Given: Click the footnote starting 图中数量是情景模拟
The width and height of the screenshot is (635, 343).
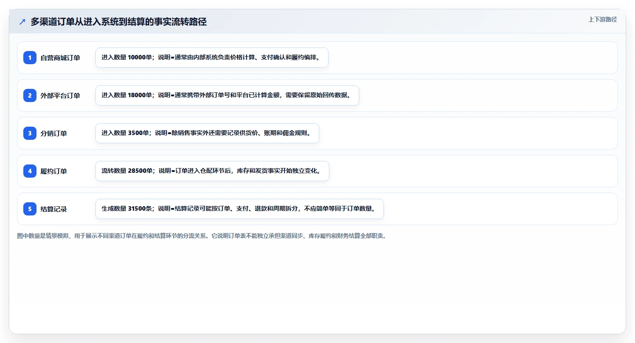Looking at the screenshot, I should click(x=202, y=236).
